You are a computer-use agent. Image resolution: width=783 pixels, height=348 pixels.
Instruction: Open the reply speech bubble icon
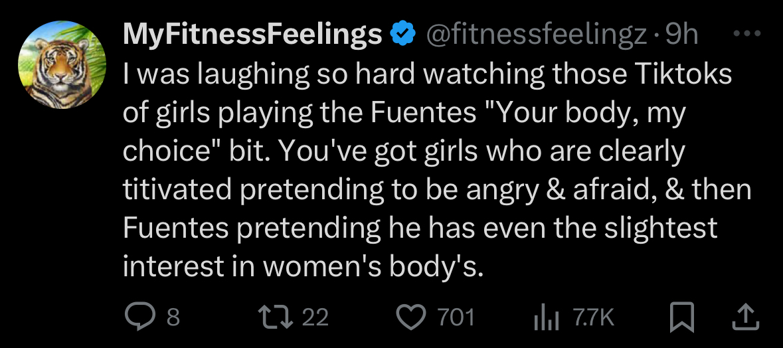coord(141,317)
